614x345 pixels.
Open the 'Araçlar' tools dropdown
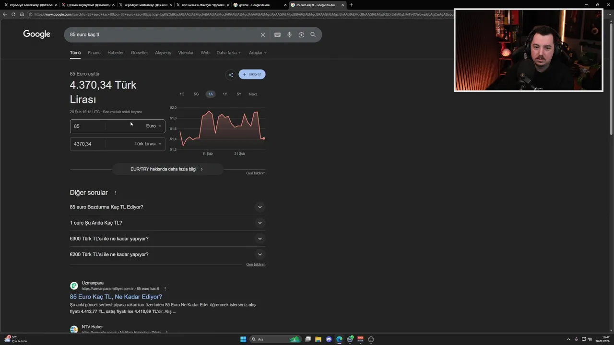[258, 53]
